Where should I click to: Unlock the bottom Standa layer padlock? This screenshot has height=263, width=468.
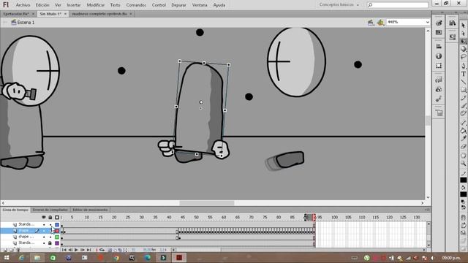(x=50, y=243)
